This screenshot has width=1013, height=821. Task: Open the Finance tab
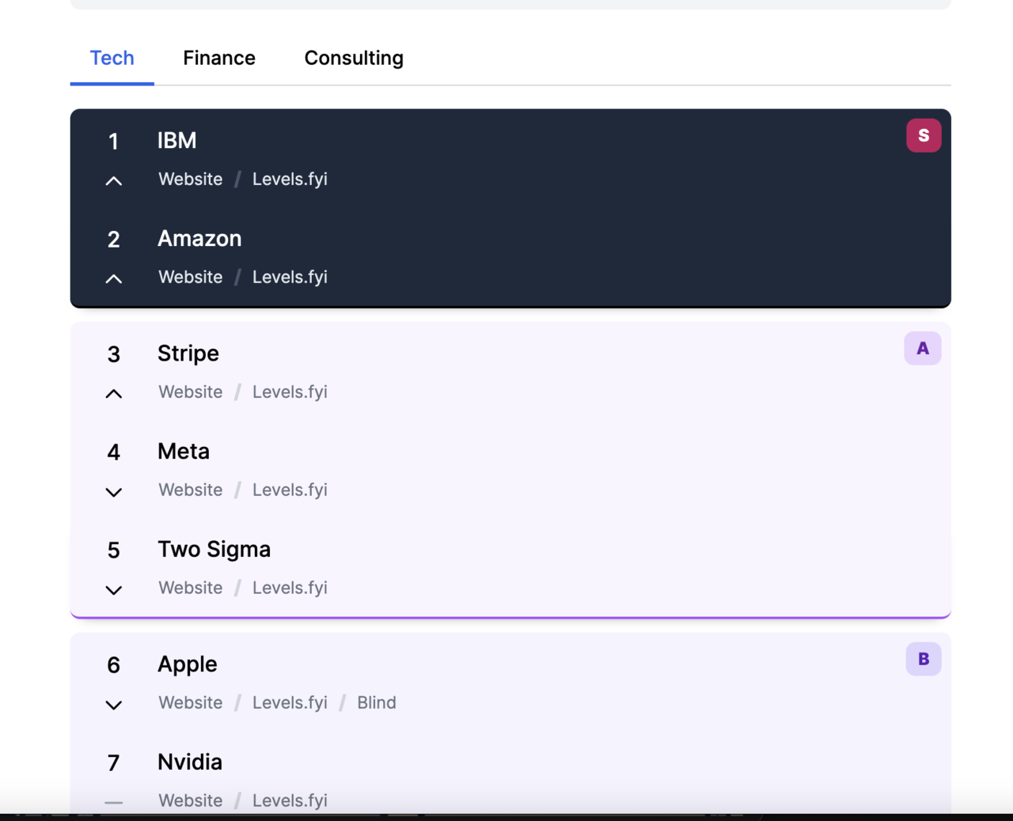coord(219,58)
